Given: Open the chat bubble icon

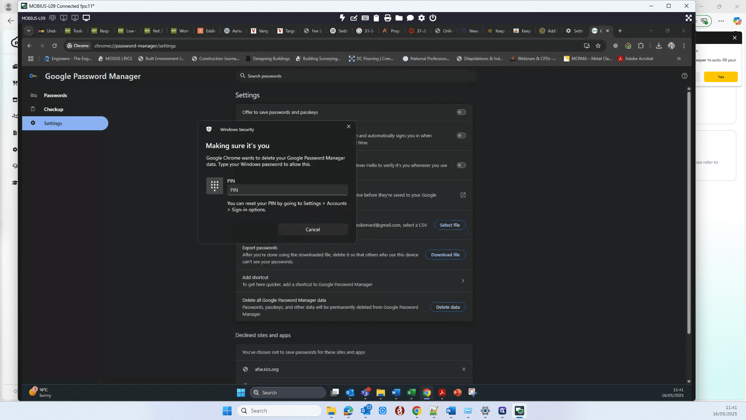Looking at the screenshot, I should coord(410,18).
